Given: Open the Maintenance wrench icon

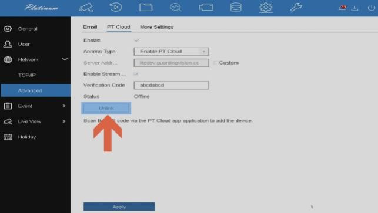Looking at the screenshot, I should [x=296, y=7].
